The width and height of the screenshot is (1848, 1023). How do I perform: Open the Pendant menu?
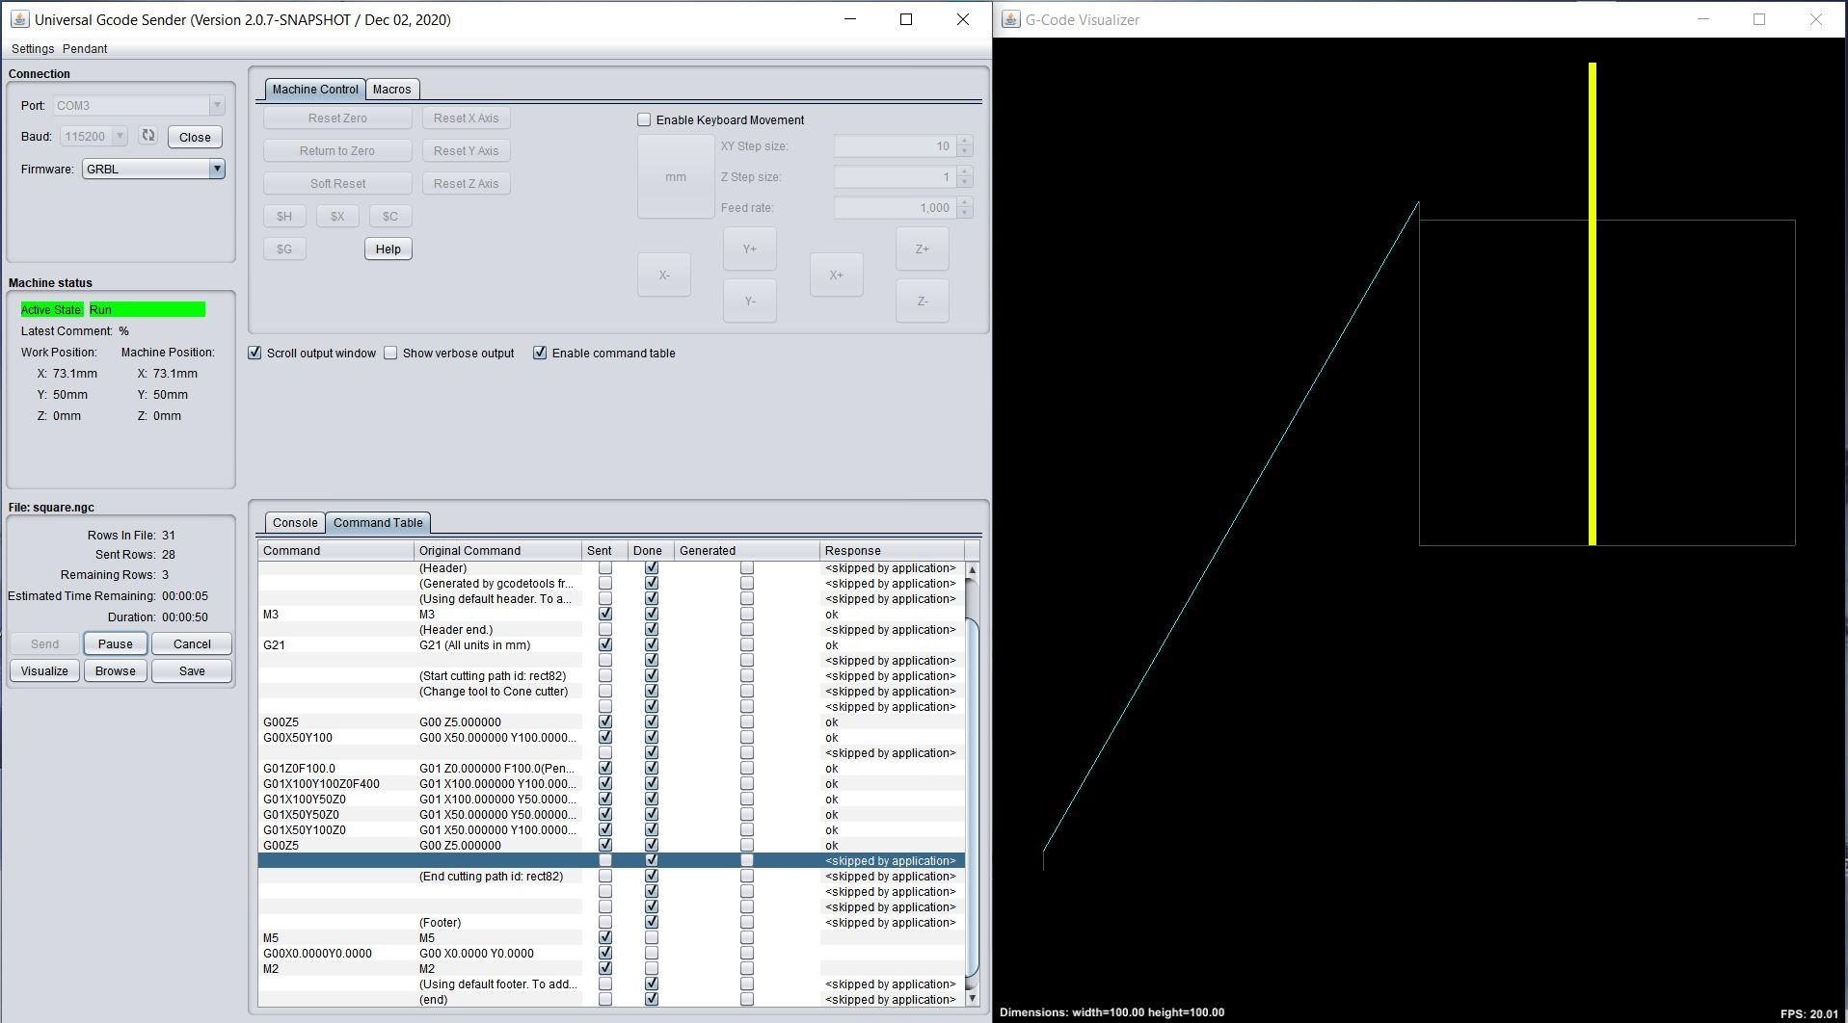(x=85, y=48)
